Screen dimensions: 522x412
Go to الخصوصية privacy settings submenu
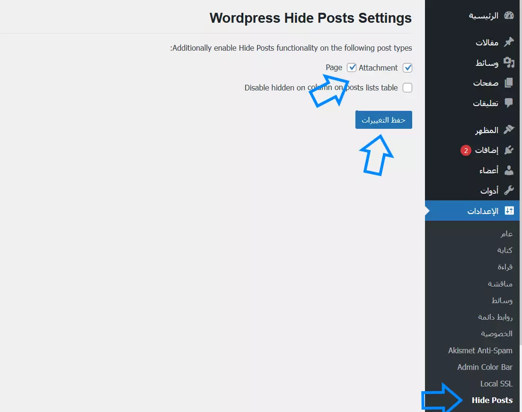pos(497,333)
